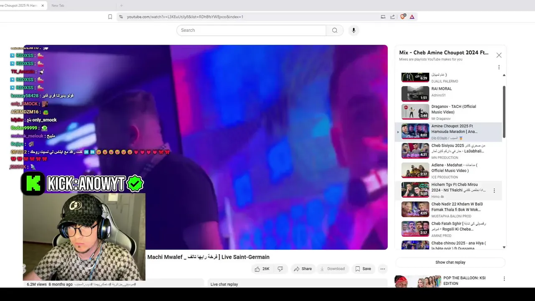Click Draganov - TACH title text
Image resolution: width=535 pixels, height=301 pixels.
pos(453,109)
